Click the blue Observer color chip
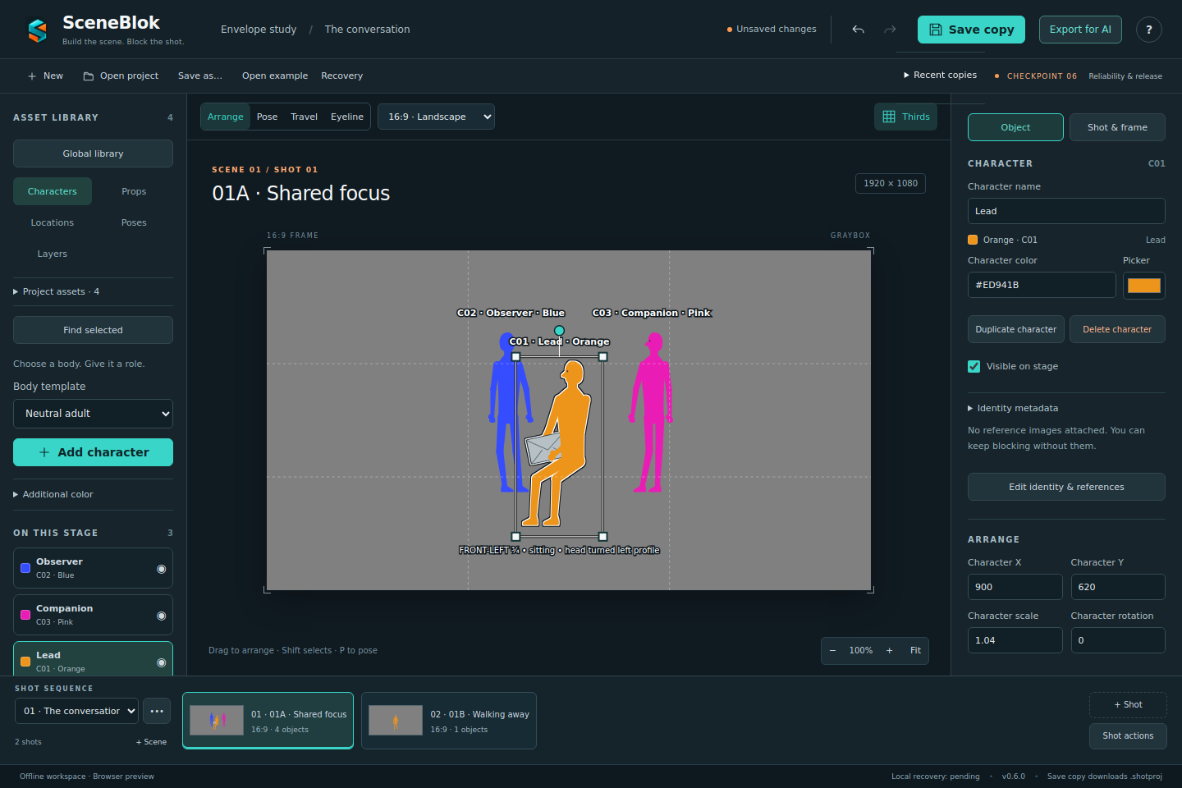Image resolution: width=1182 pixels, height=788 pixels. coord(25,568)
